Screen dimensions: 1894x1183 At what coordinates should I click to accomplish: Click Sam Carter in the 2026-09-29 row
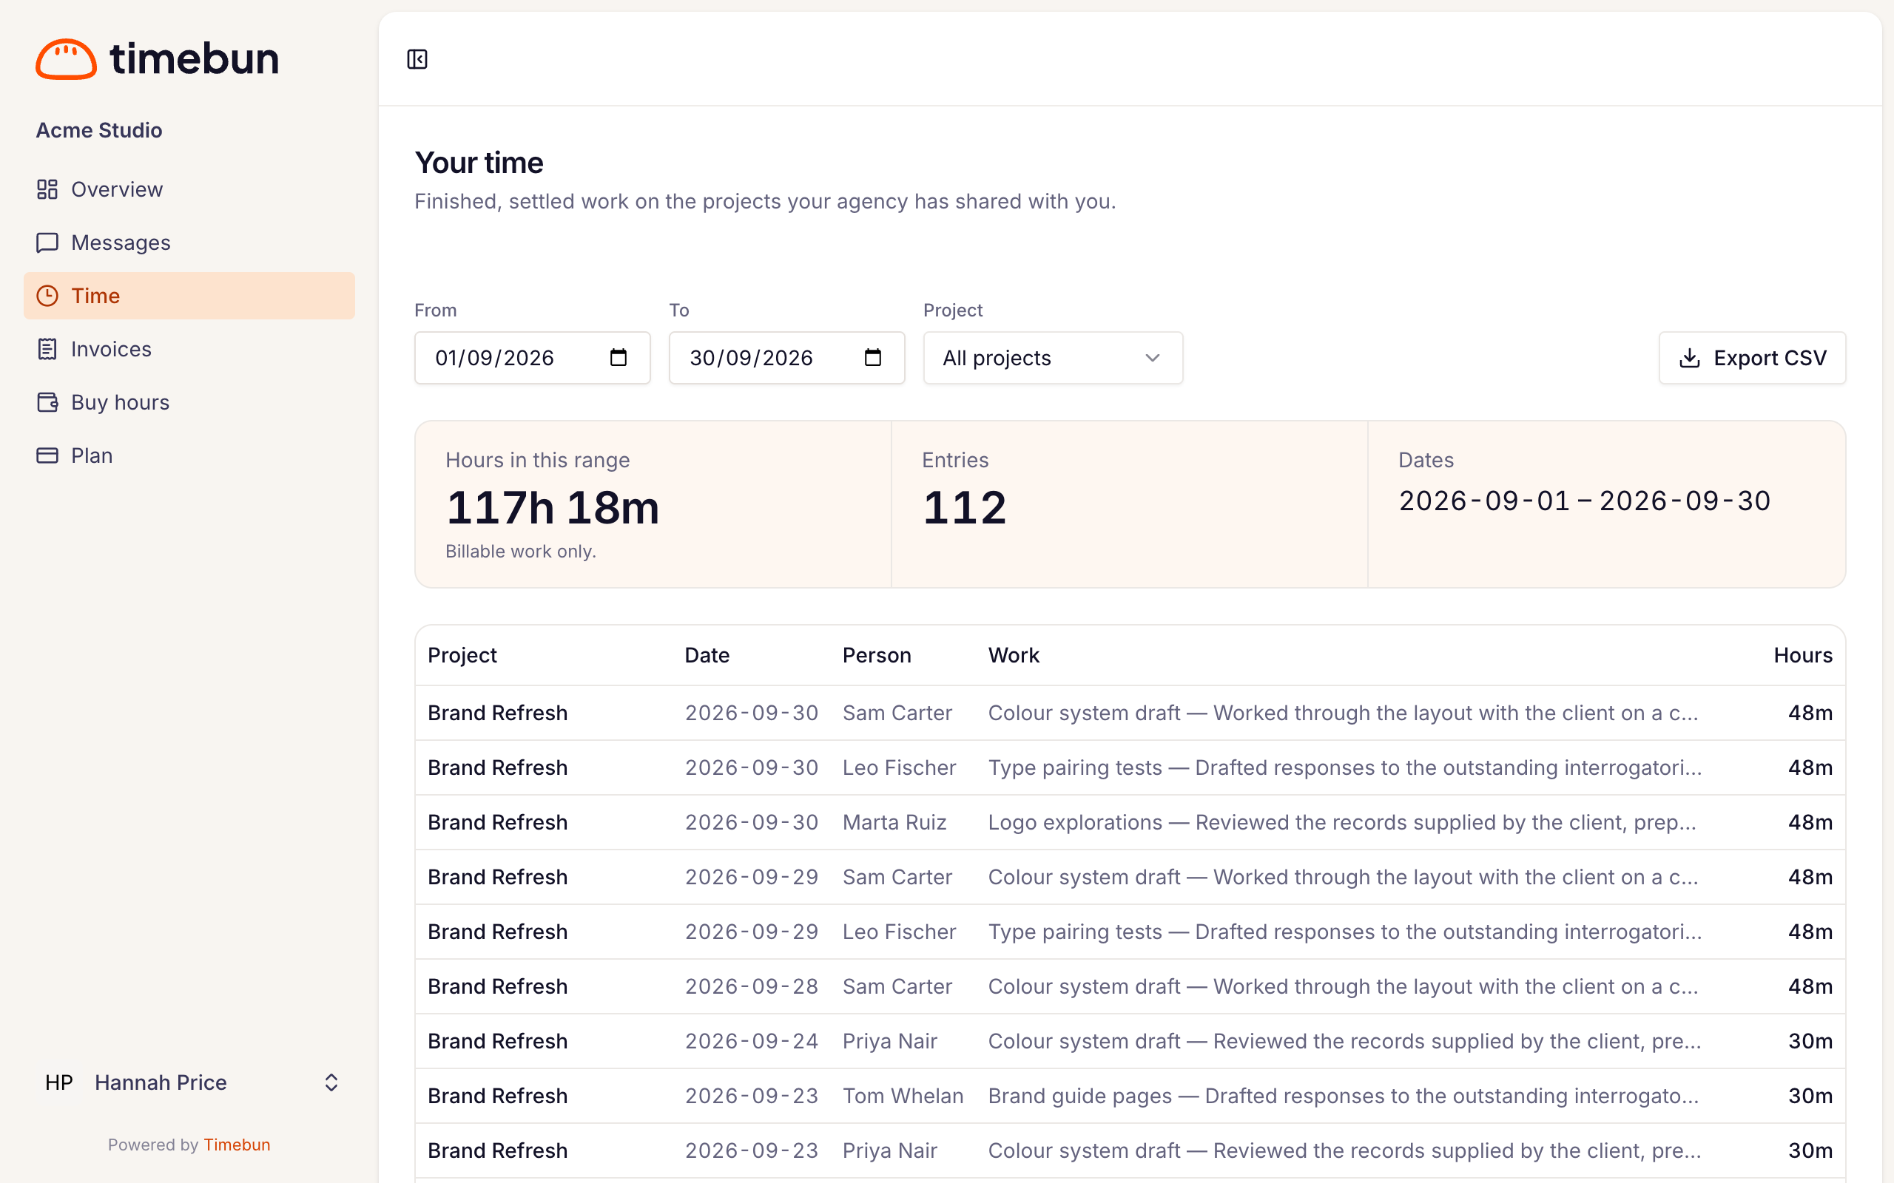click(897, 877)
